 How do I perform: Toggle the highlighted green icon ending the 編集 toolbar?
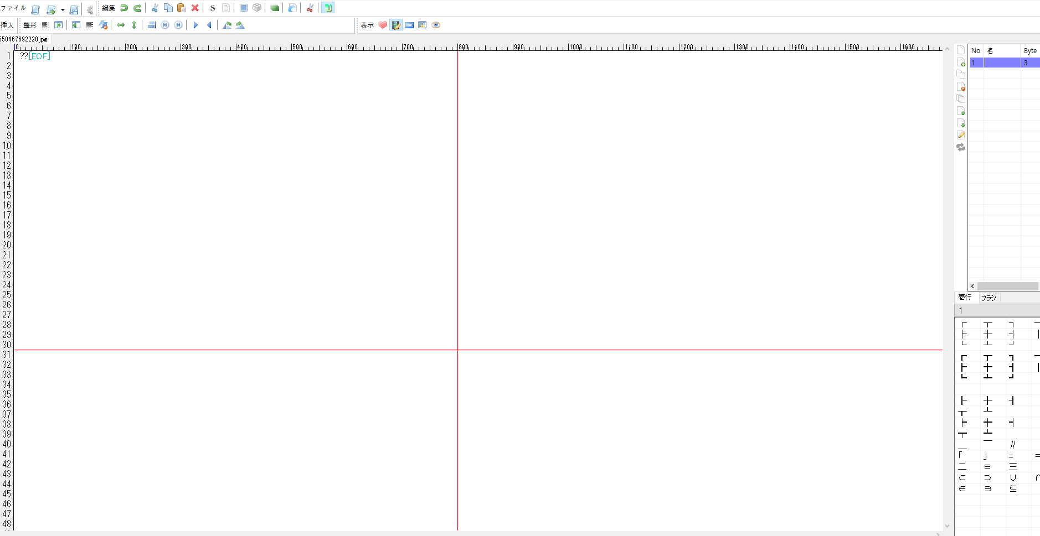328,8
